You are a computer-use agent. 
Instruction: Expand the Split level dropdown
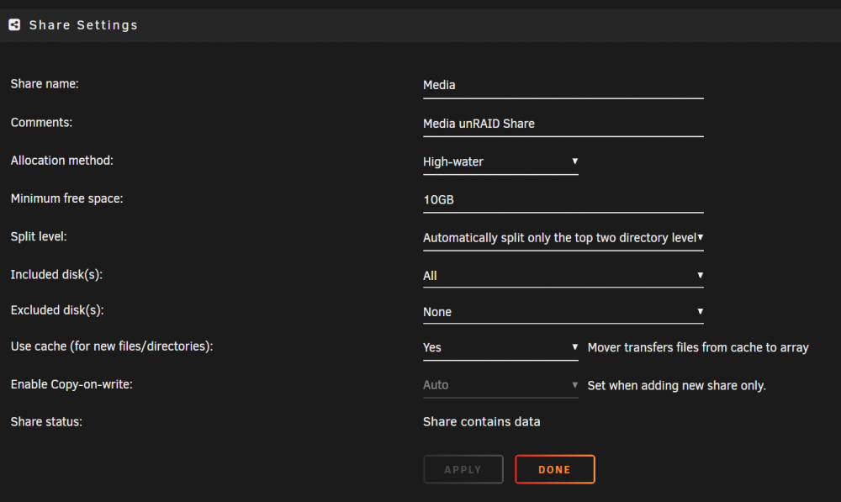(x=563, y=238)
